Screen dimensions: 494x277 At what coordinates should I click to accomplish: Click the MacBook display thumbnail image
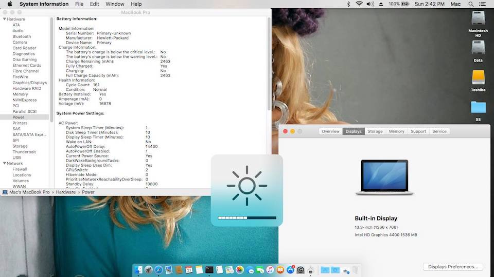click(x=384, y=177)
